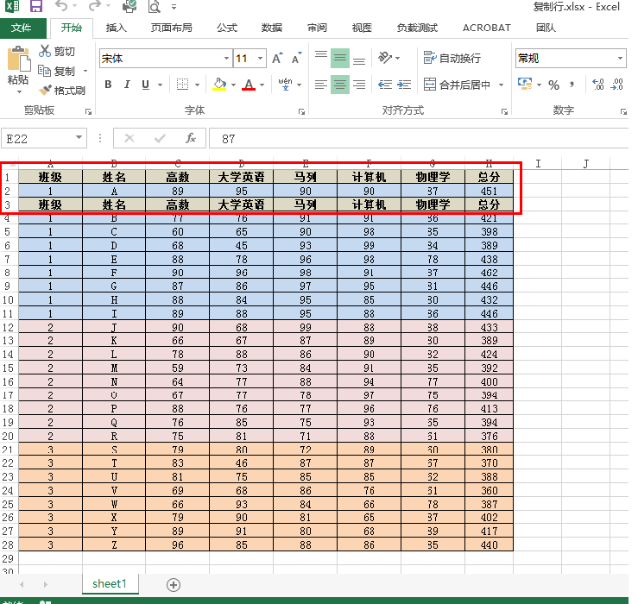Click the Insert Function fx button
Image resolution: width=638 pixels, height=604 pixels.
191,138
